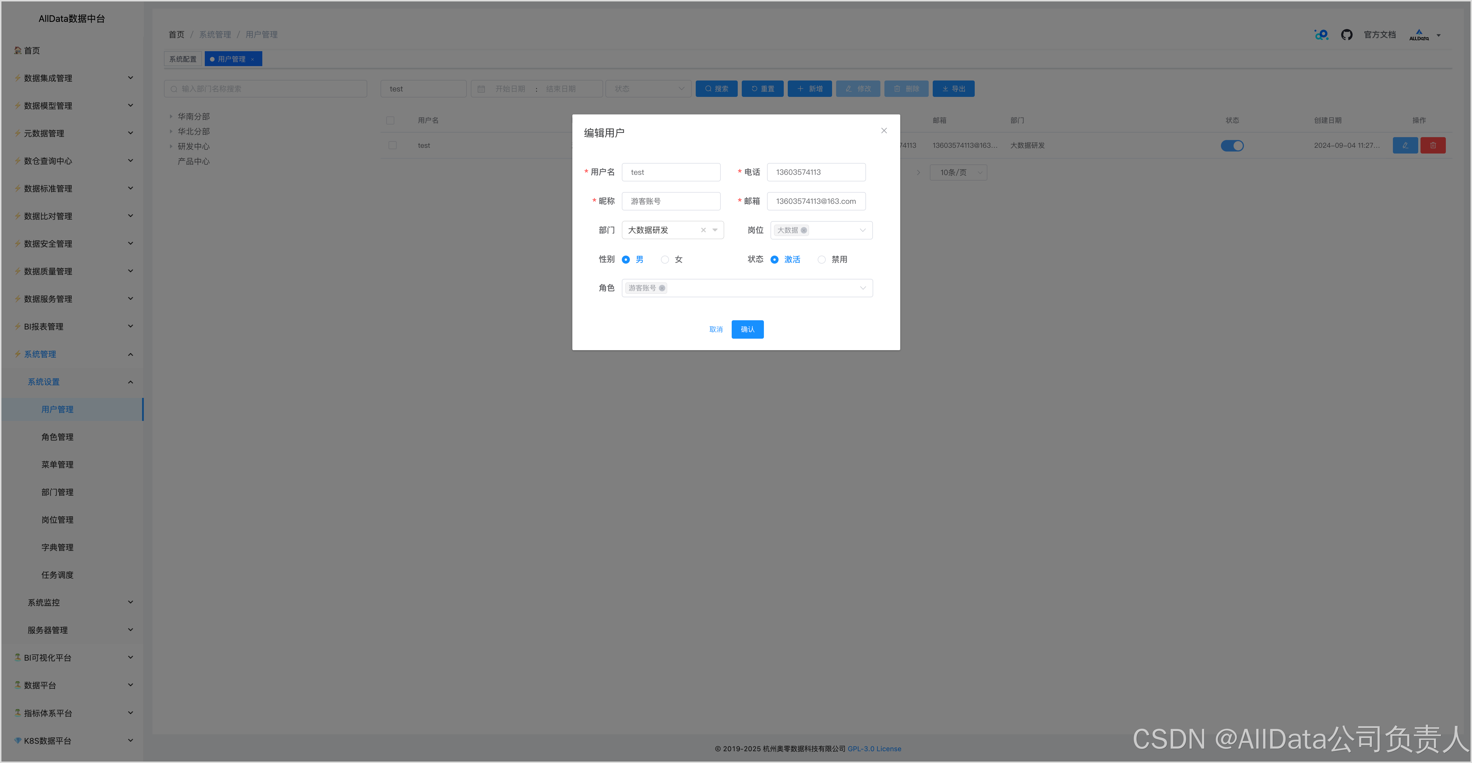Close the 用户管理 tab with its x
Image resolution: width=1472 pixels, height=763 pixels.
pyautogui.click(x=253, y=60)
